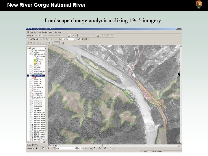This screenshot has height=156, width=208.
Task: Choose the Select Elements arrow tool
Action: point(37,148)
